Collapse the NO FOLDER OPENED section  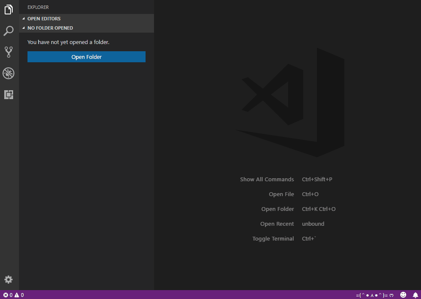[86, 28]
